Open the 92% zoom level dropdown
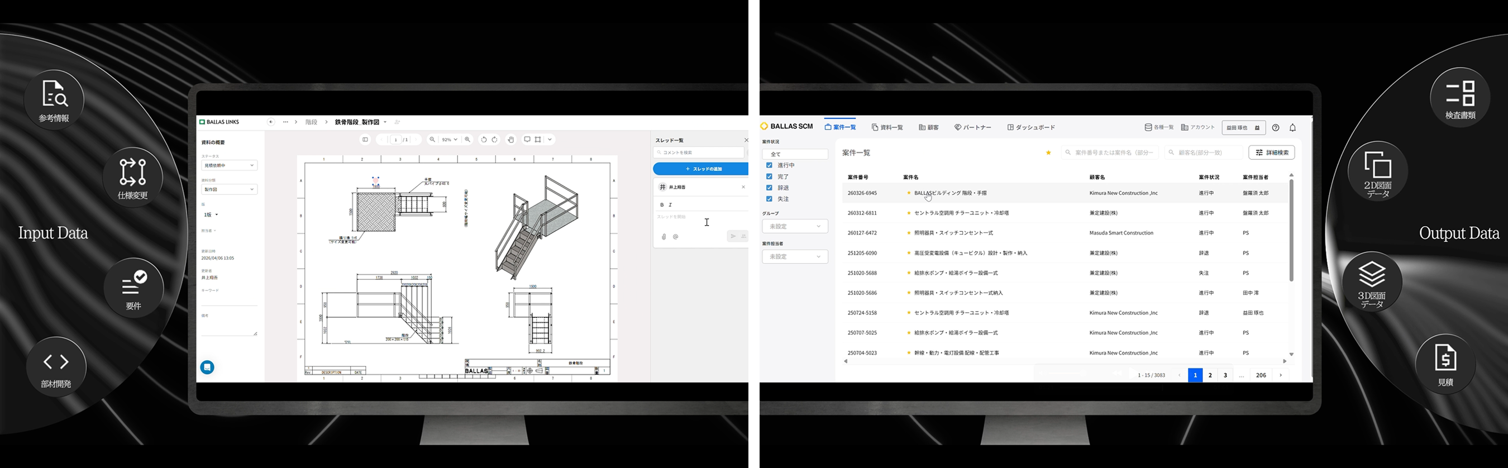Viewport: 1508px width, 468px height. [450, 140]
